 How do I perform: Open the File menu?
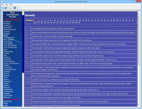click(3, 4)
